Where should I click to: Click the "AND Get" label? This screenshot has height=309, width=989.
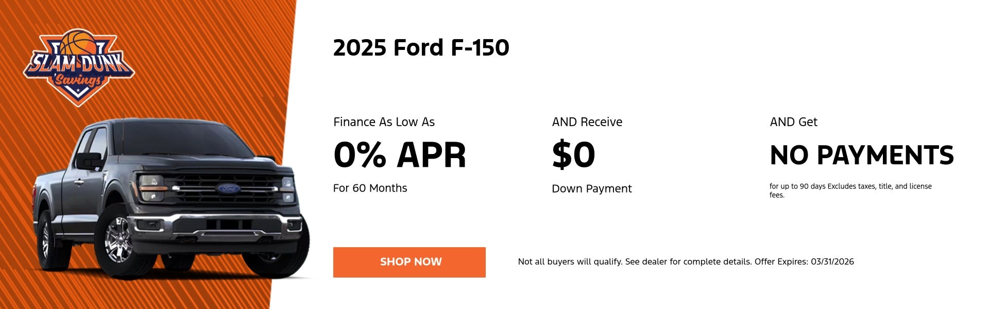pos(793,122)
